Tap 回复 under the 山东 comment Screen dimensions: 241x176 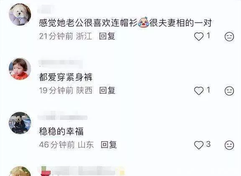tap(109, 145)
